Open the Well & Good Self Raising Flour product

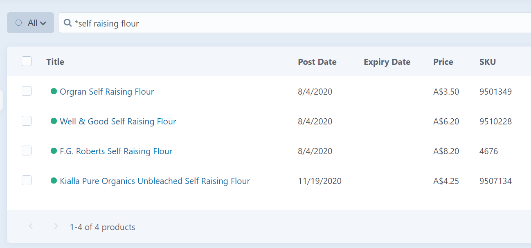(118, 121)
